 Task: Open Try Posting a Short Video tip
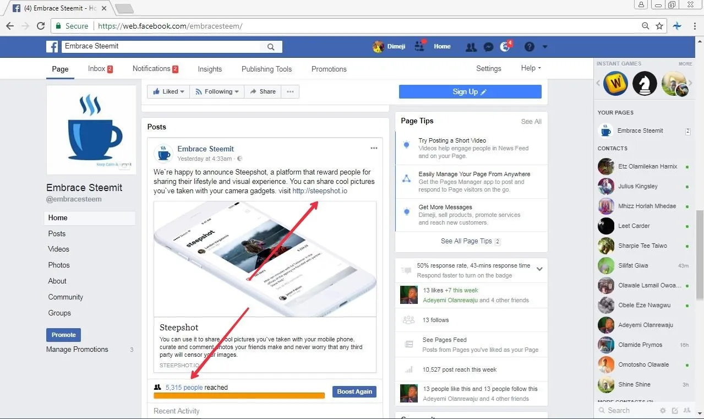471,148
